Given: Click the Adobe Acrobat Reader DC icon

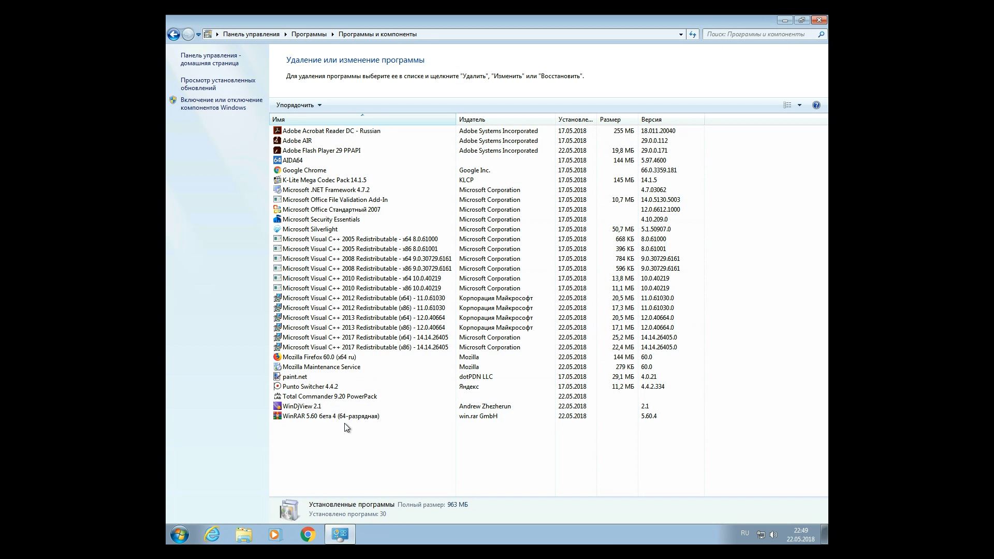Looking at the screenshot, I should pos(277,131).
